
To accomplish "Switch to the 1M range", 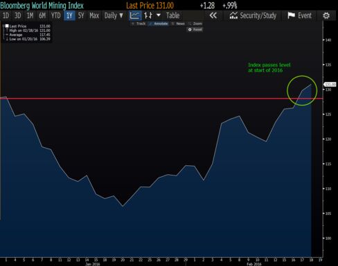I will [30, 16].
